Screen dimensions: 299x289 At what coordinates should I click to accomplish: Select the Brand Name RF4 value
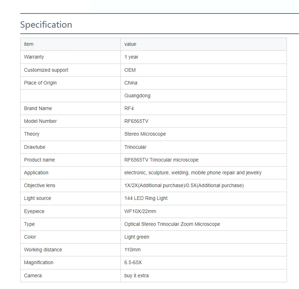tap(129, 108)
